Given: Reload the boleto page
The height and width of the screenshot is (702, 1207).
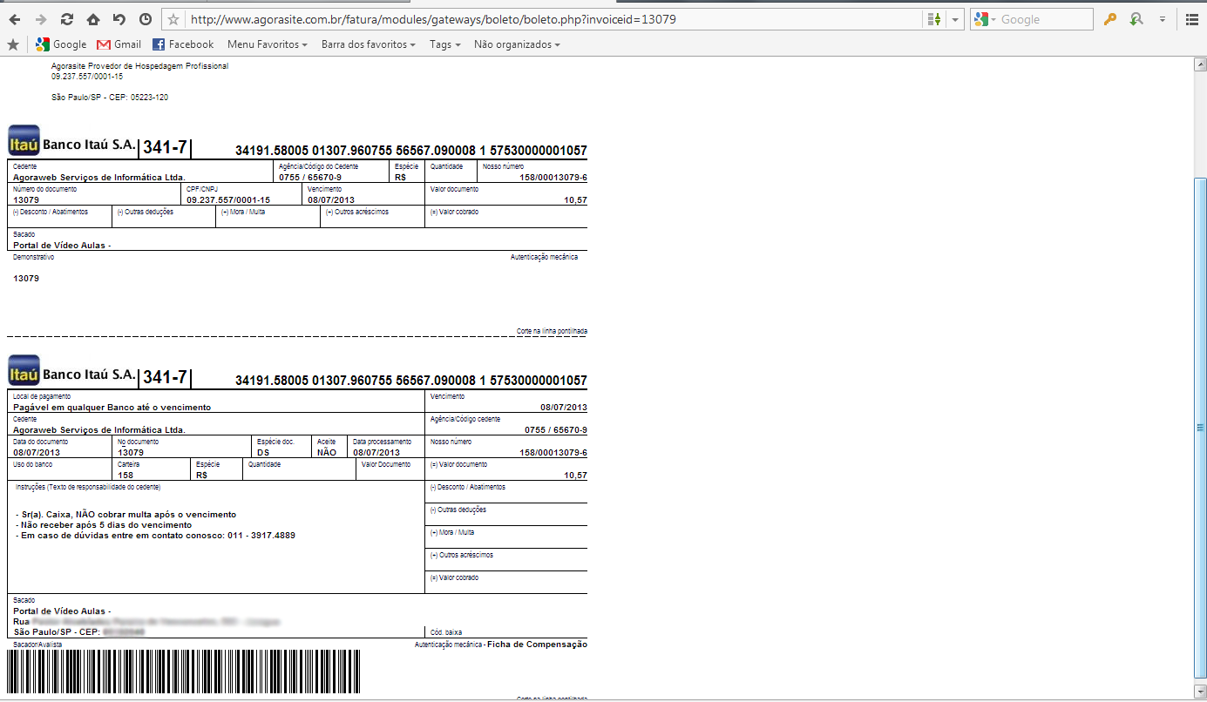Looking at the screenshot, I should pyautogui.click(x=67, y=19).
